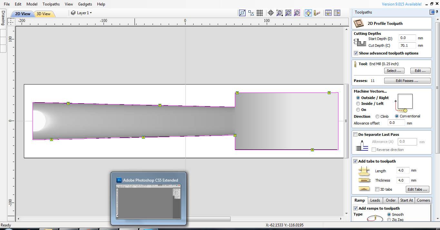The width and height of the screenshot is (440, 230).
Task: Switch to the Order tab
Action: pyautogui.click(x=391, y=200)
